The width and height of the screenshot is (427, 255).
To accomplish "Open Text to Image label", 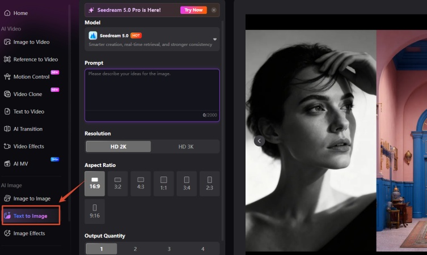I will tap(31, 216).
